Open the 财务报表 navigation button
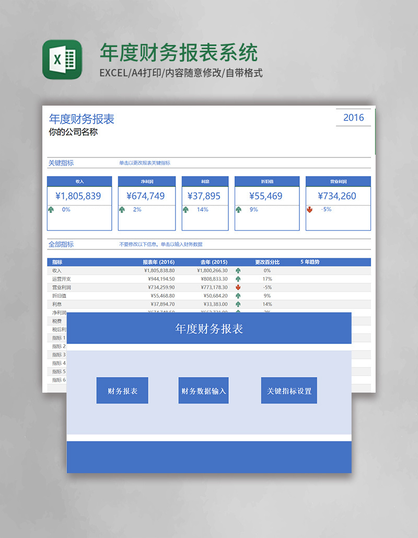418x538 pixels. click(x=122, y=390)
